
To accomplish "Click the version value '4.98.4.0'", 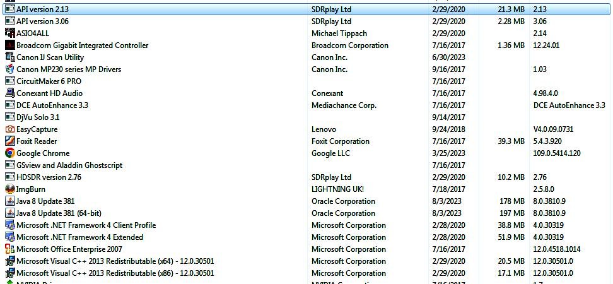I will [x=546, y=93].
